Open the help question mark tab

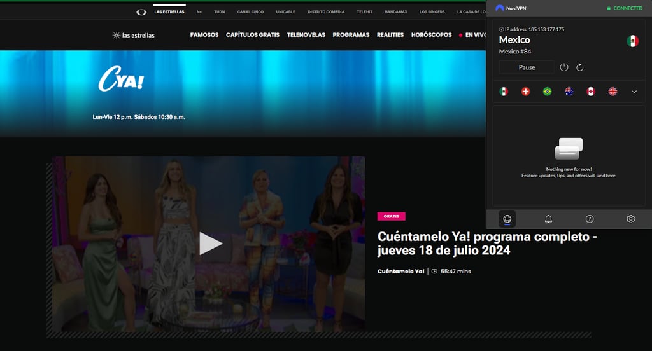pyautogui.click(x=590, y=219)
